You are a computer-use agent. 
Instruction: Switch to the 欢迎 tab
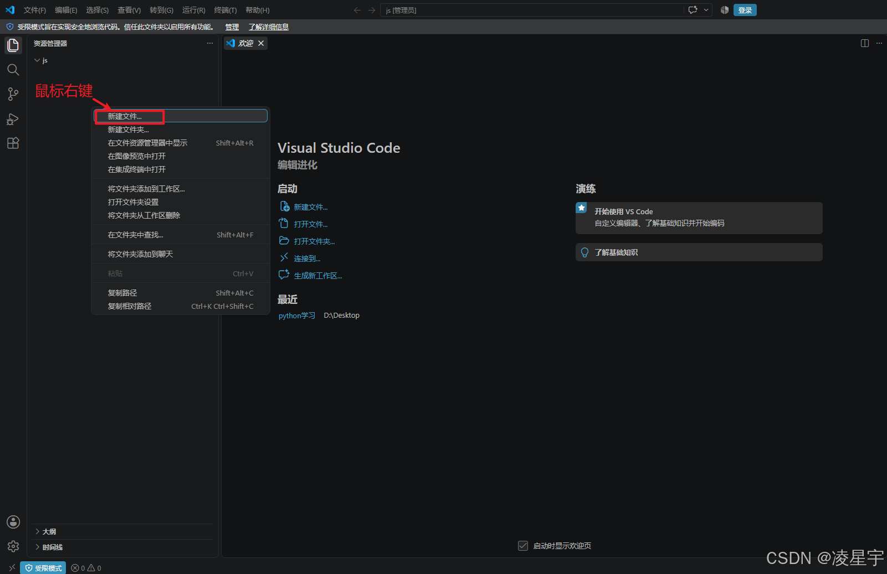point(245,43)
